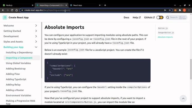
Task: Reload the current page
Action: (x=12, y=10)
